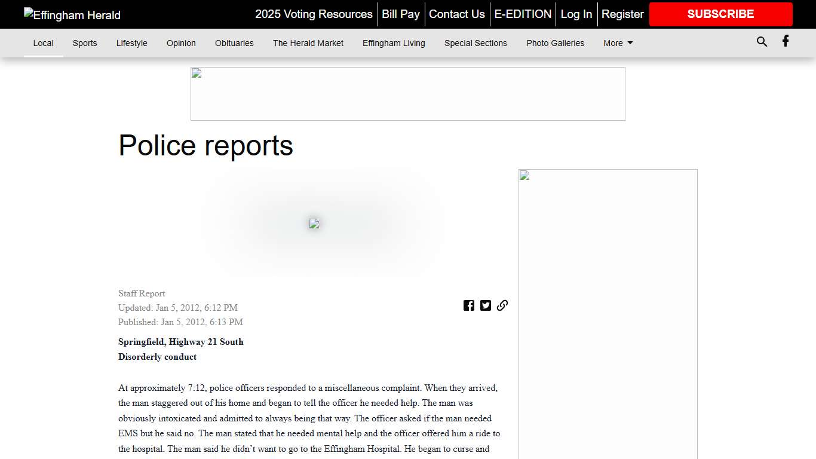816x459 pixels.
Task: Click the Effingham Herald logo
Action: [72, 15]
